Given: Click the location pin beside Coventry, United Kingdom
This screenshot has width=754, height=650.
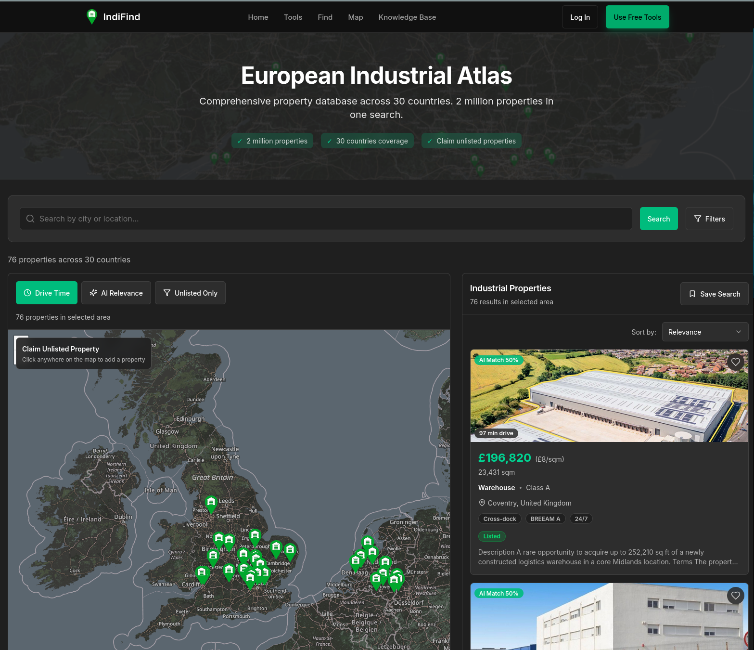Looking at the screenshot, I should pos(482,503).
